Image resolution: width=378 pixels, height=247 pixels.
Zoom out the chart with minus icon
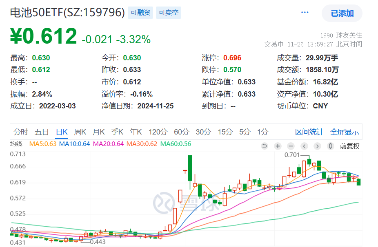pos(291,146)
